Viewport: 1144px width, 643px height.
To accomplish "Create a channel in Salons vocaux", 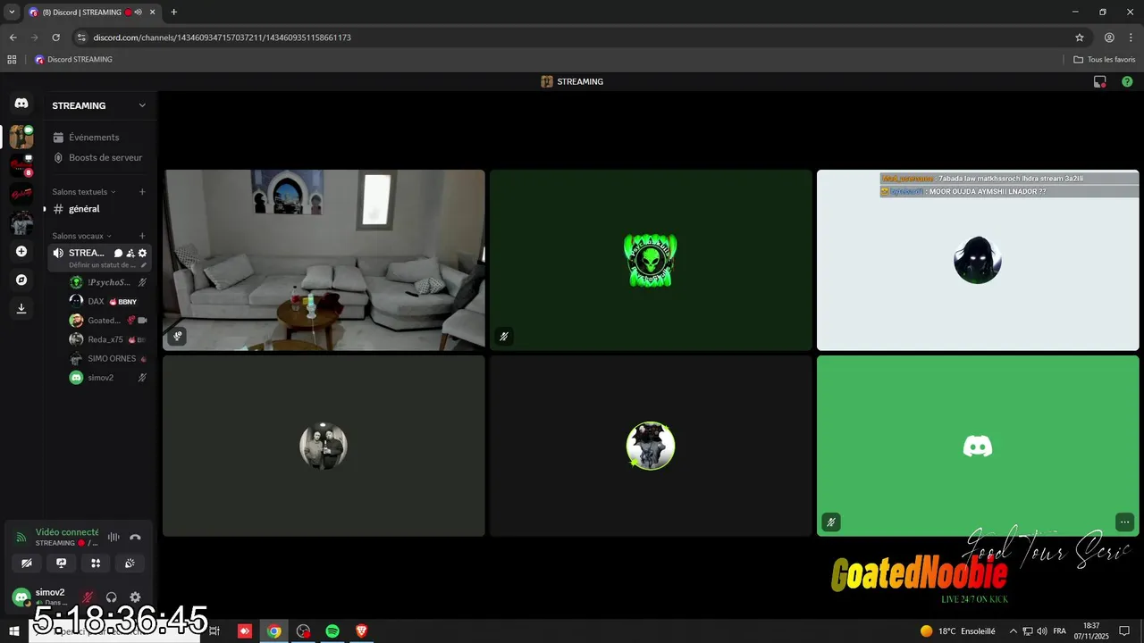I will click(x=142, y=236).
